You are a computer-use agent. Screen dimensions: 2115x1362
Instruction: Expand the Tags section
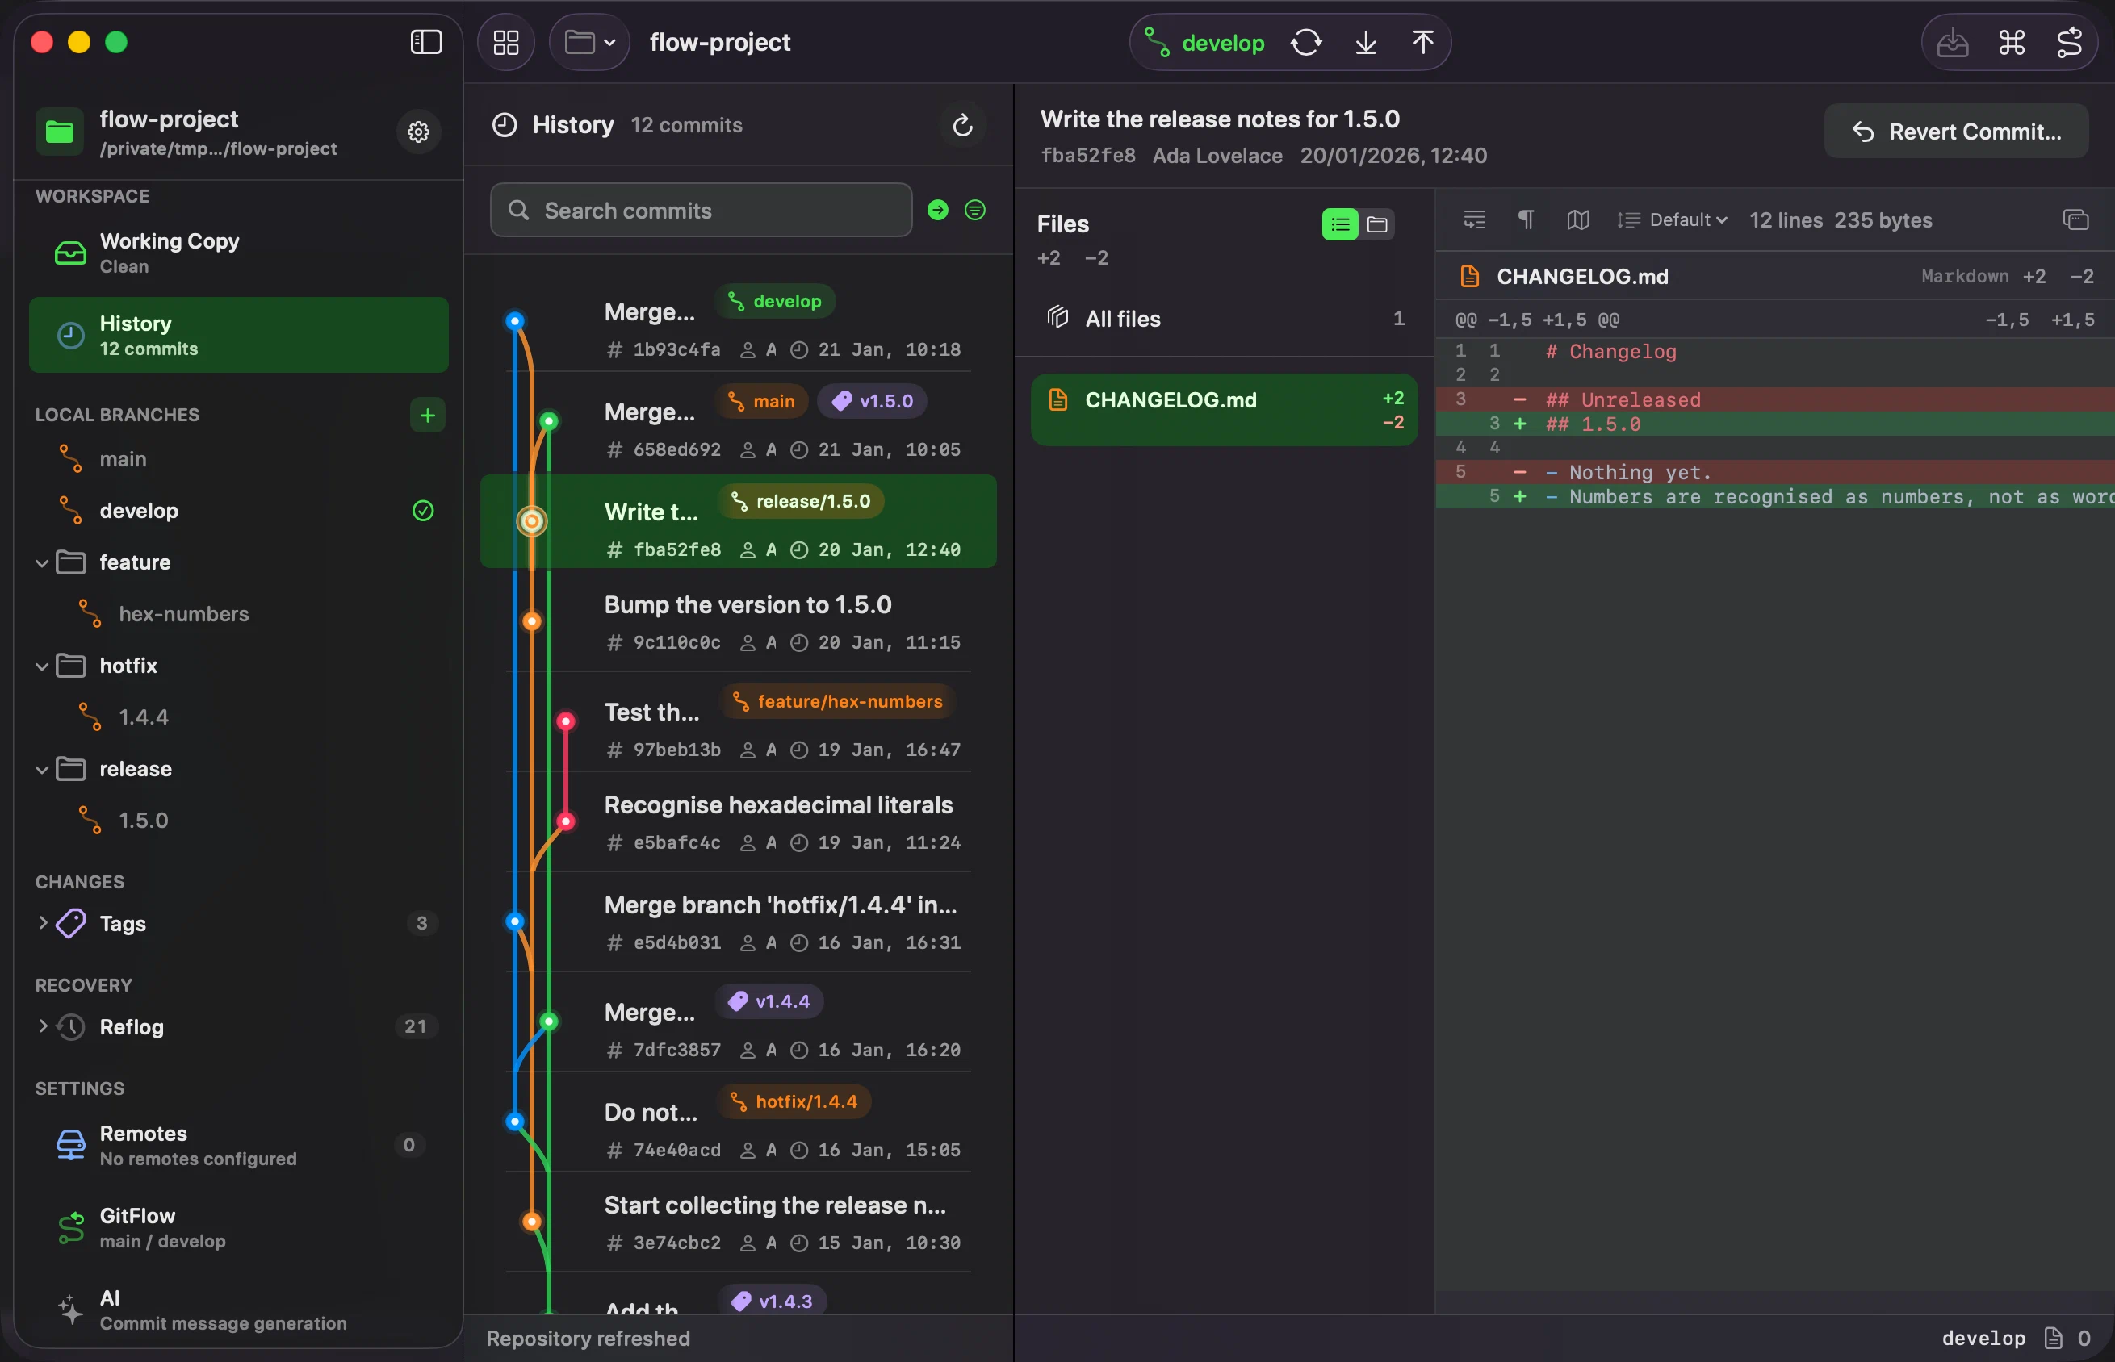[42, 923]
